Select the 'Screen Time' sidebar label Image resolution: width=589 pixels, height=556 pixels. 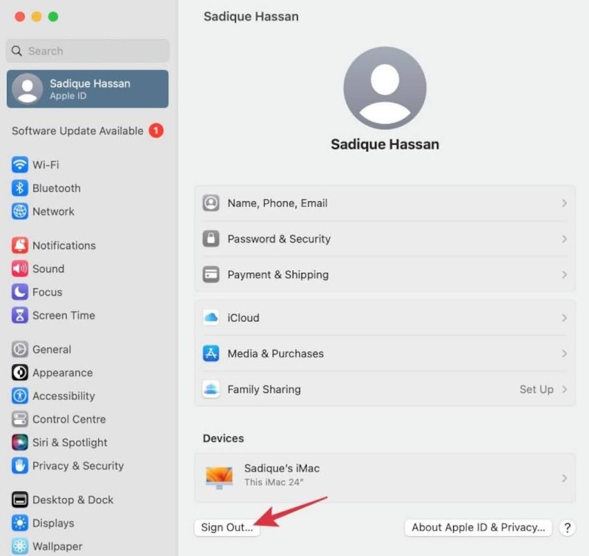(64, 315)
